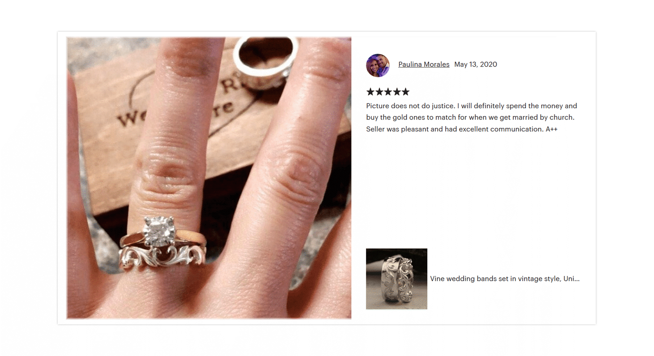Open the large review photo of the hand

209,178
